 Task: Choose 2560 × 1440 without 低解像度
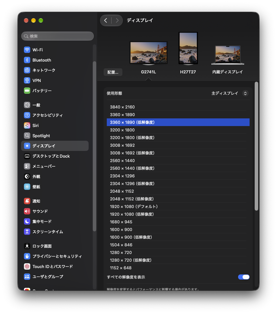point(178,161)
